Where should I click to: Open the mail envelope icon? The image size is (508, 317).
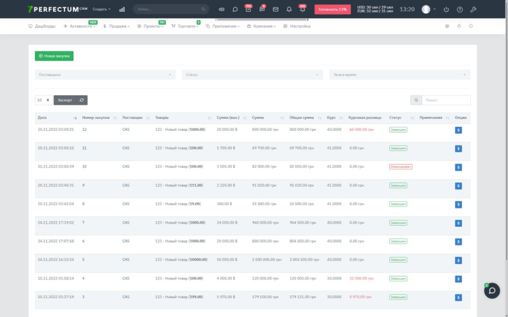[276, 9]
